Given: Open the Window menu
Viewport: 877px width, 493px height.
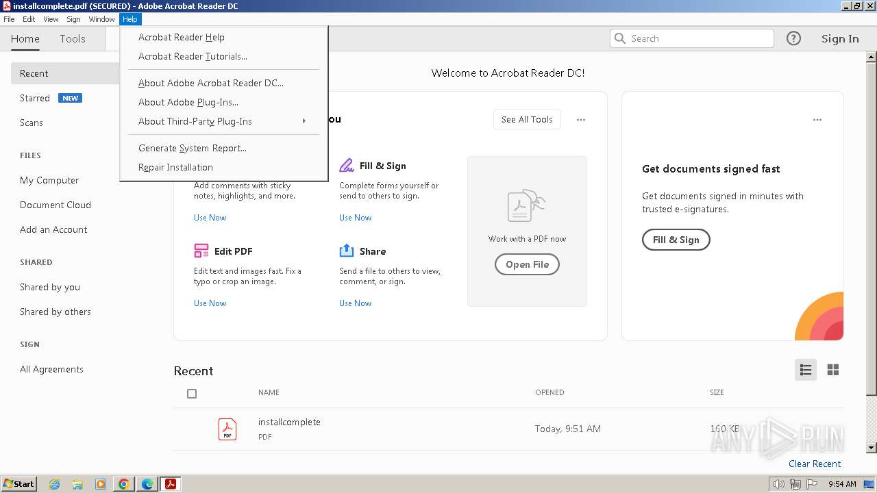Looking at the screenshot, I should click(101, 19).
